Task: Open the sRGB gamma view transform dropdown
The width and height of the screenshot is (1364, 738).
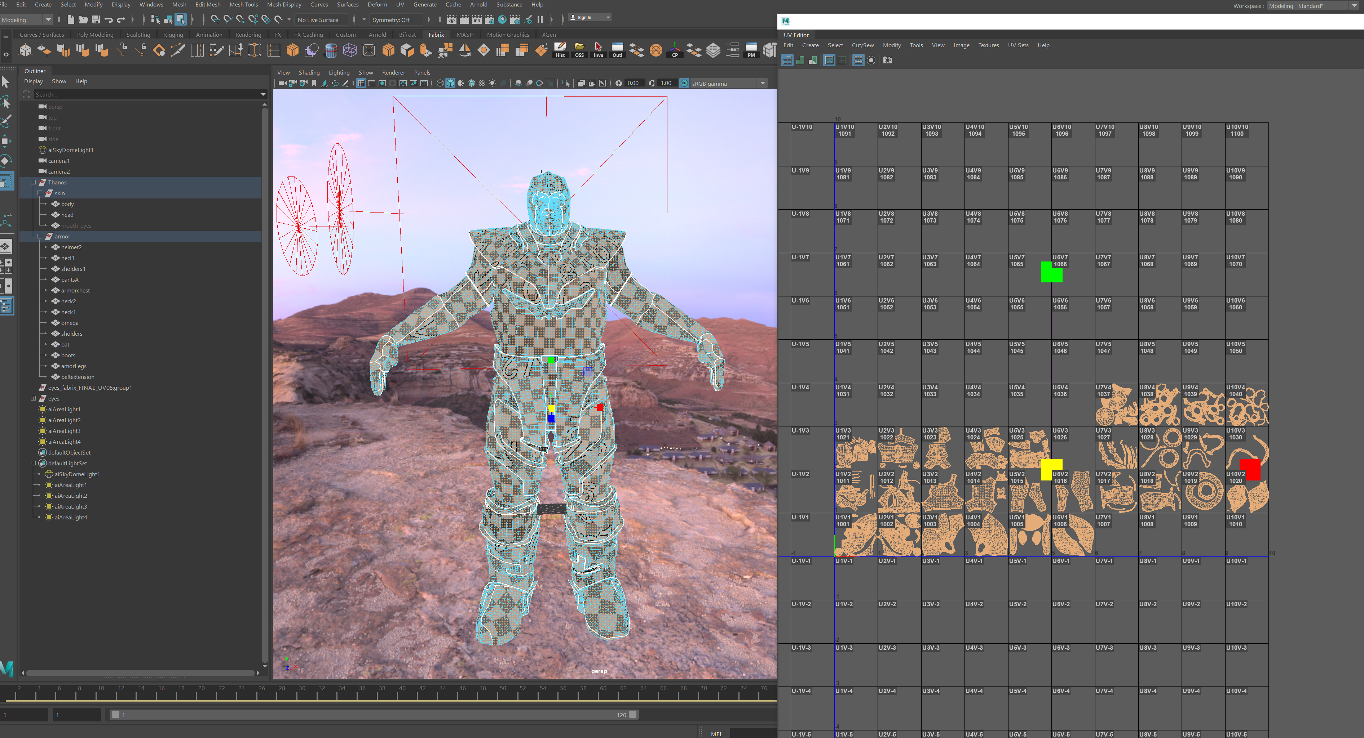Action: [x=763, y=83]
